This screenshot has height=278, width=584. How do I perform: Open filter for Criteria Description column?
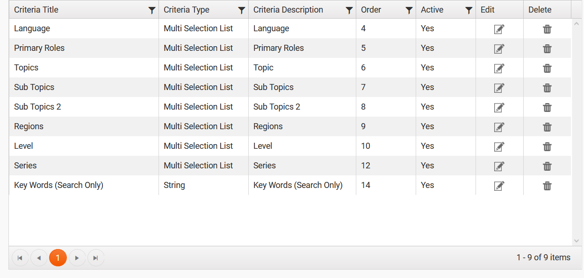349,10
